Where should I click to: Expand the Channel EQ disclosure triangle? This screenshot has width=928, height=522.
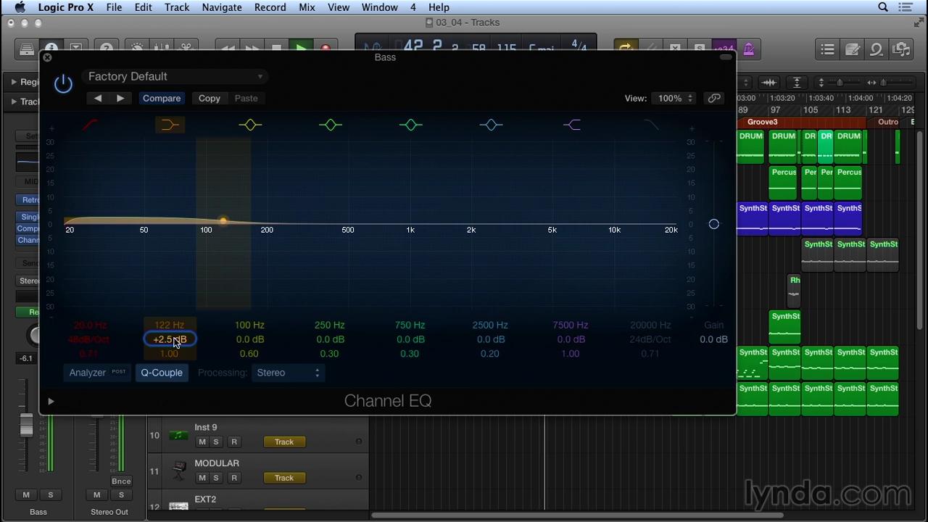[x=51, y=401]
